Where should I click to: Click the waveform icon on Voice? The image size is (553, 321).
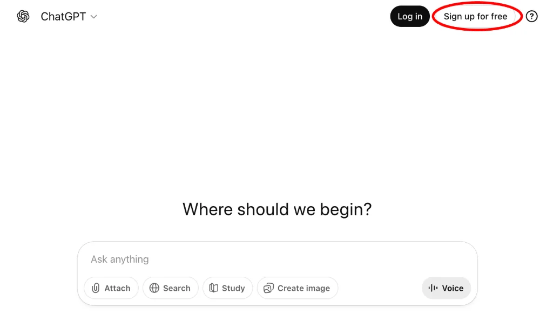pyautogui.click(x=433, y=288)
